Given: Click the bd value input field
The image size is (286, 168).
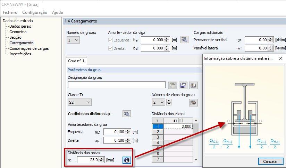Looking at the screenshot, I should pos(153,48).
